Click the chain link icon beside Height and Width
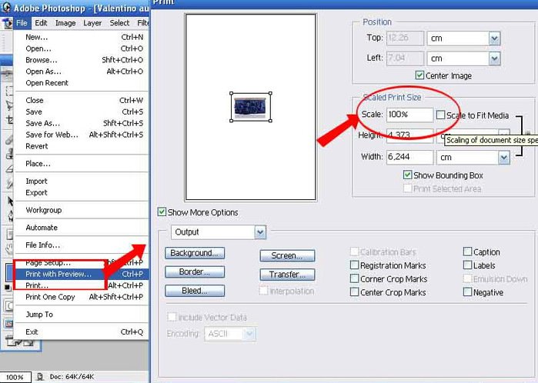This screenshot has height=383, width=538. tap(528, 134)
